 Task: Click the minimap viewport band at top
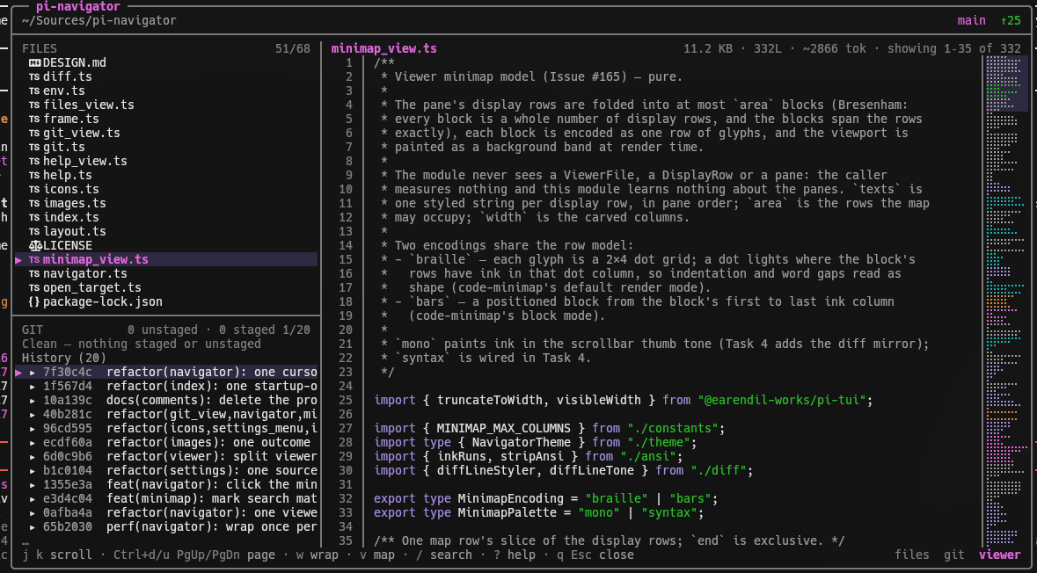pos(1006,83)
